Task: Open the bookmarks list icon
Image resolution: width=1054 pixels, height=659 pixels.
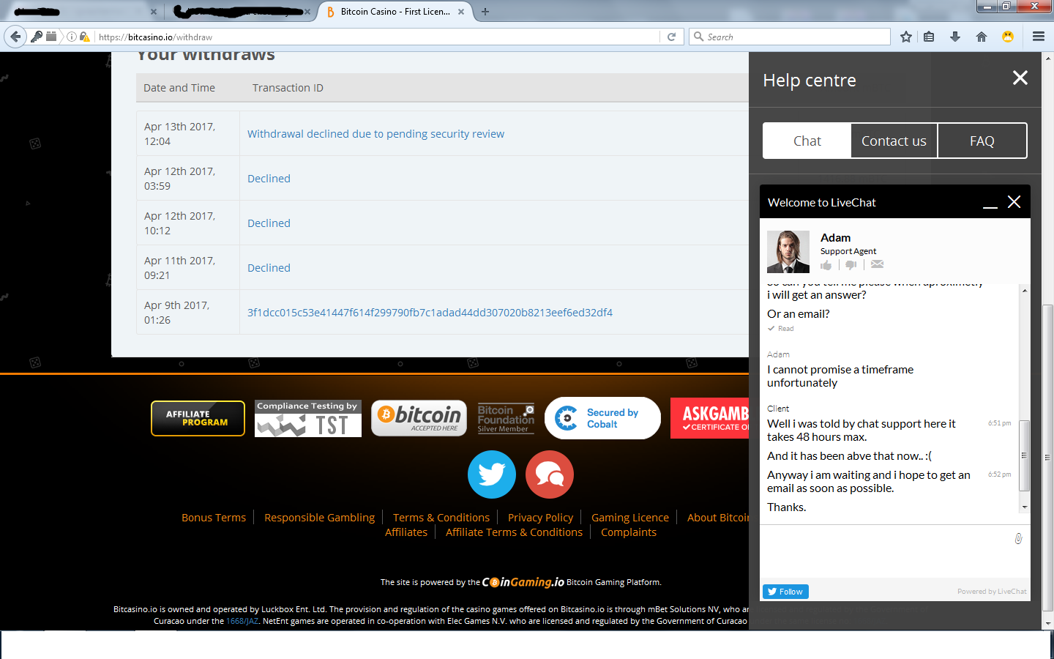Action: (929, 37)
